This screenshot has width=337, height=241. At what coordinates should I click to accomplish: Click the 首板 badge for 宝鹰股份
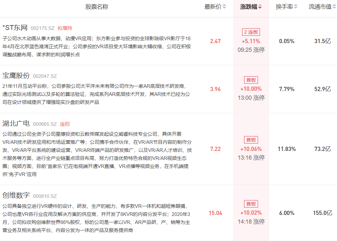251,80
